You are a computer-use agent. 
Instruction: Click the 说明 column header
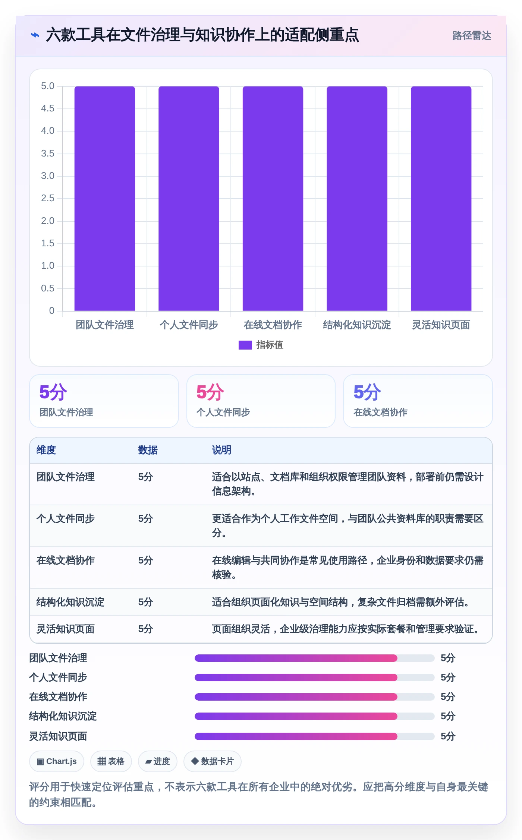[222, 450]
